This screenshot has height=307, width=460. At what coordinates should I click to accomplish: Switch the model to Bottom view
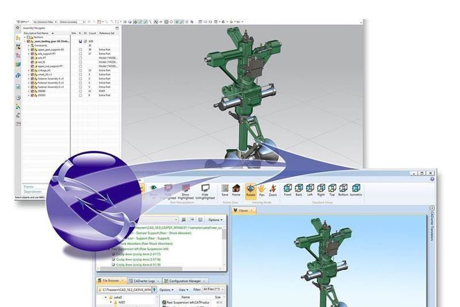tap(343, 190)
